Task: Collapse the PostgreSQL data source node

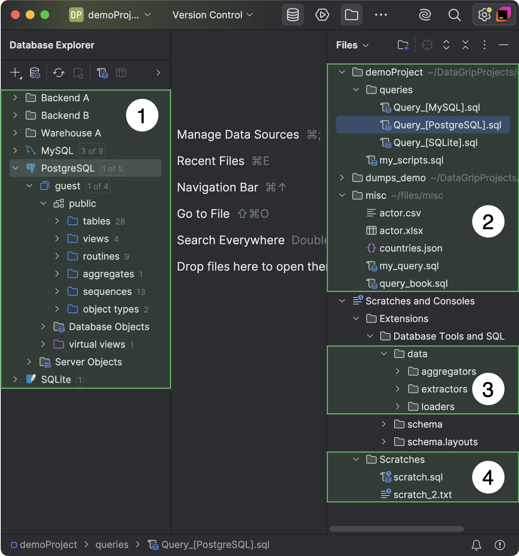Action: coord(15,168)
